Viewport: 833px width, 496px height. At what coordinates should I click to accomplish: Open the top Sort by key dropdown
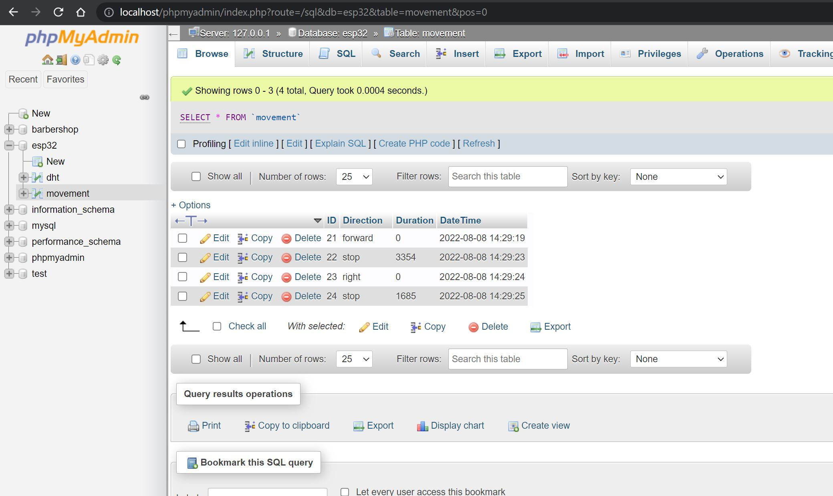[678, 177]
